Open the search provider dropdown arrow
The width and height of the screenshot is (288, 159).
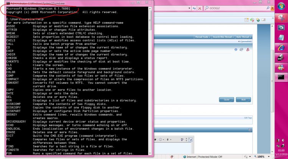click(272, 8)
